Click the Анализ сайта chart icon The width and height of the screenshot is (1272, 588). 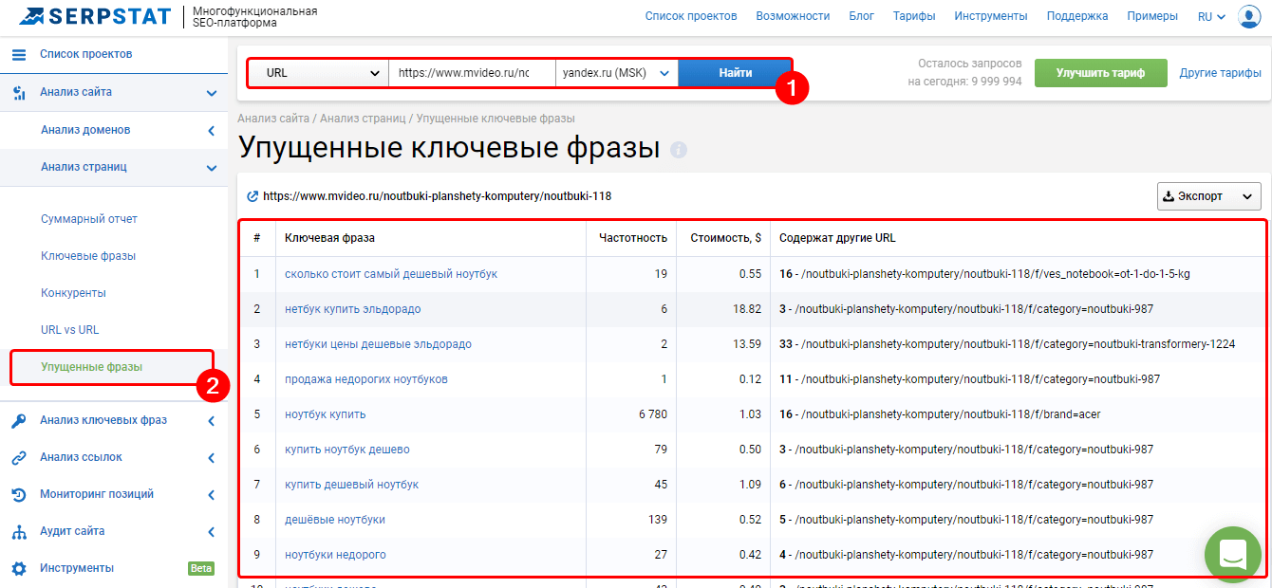pyautogui.click(x=19, y=92)
